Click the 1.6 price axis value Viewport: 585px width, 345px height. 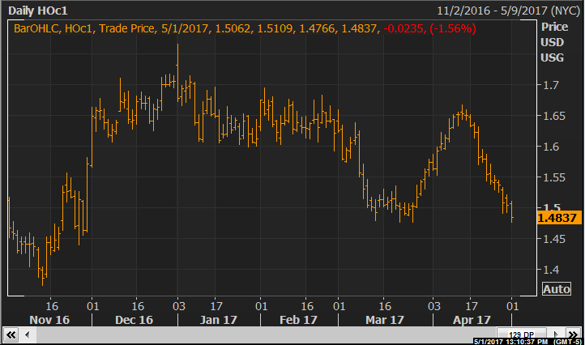[551, 147]
